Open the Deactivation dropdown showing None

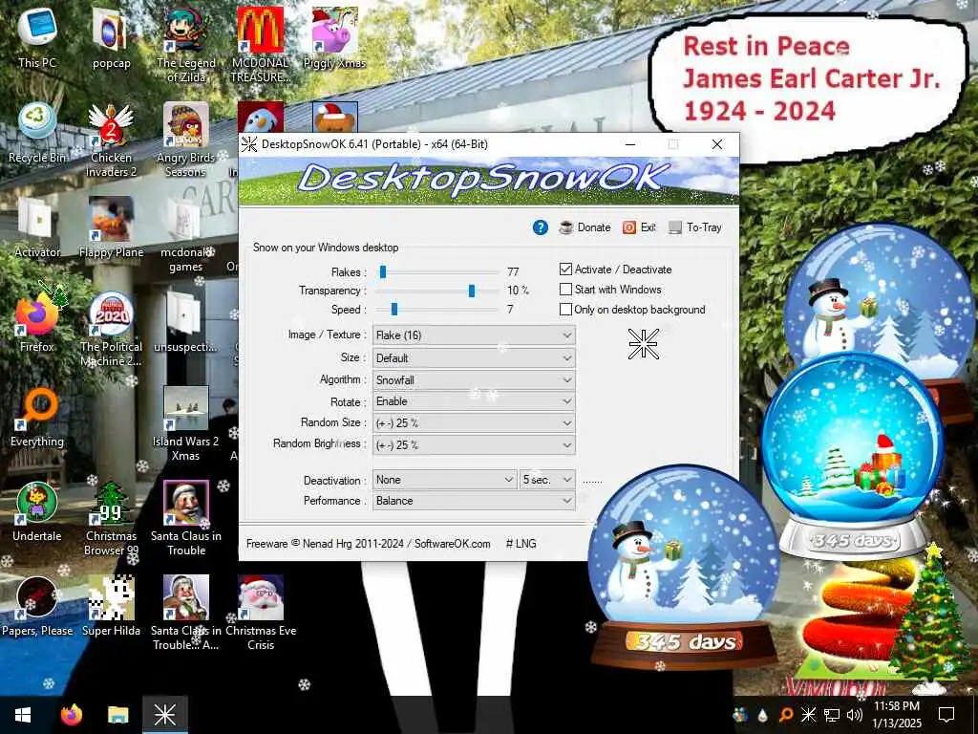coord(444,480)
